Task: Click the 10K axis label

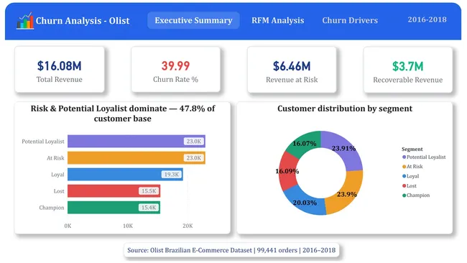Action: coord(128,226)
